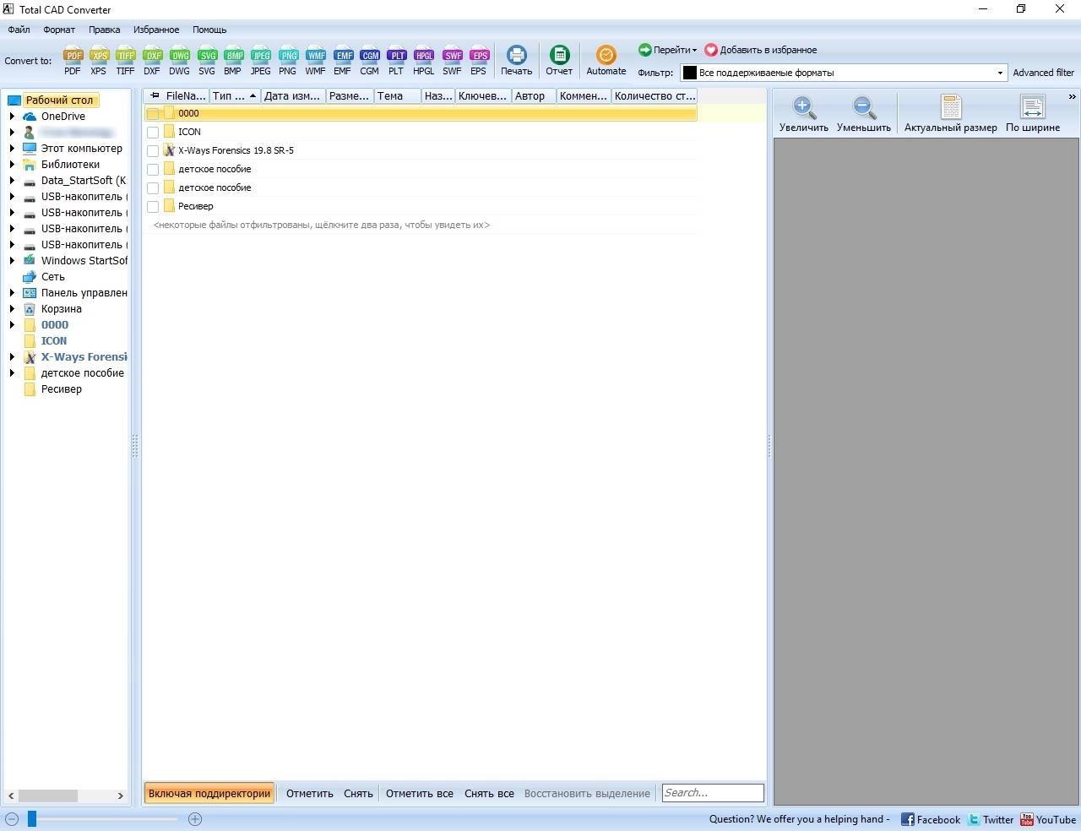Choose TIFF conversion icon
This screenshot has height=831, width=1081.
[x=125, y=60]
